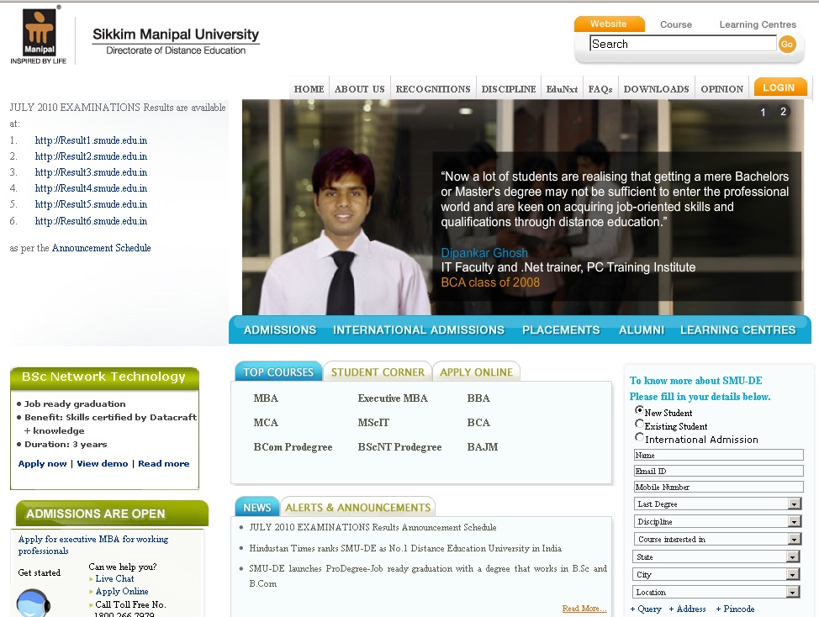Screen dimensions: 819x617
Task: Click the orange Go search button
Action: click(x=786, y=45)
